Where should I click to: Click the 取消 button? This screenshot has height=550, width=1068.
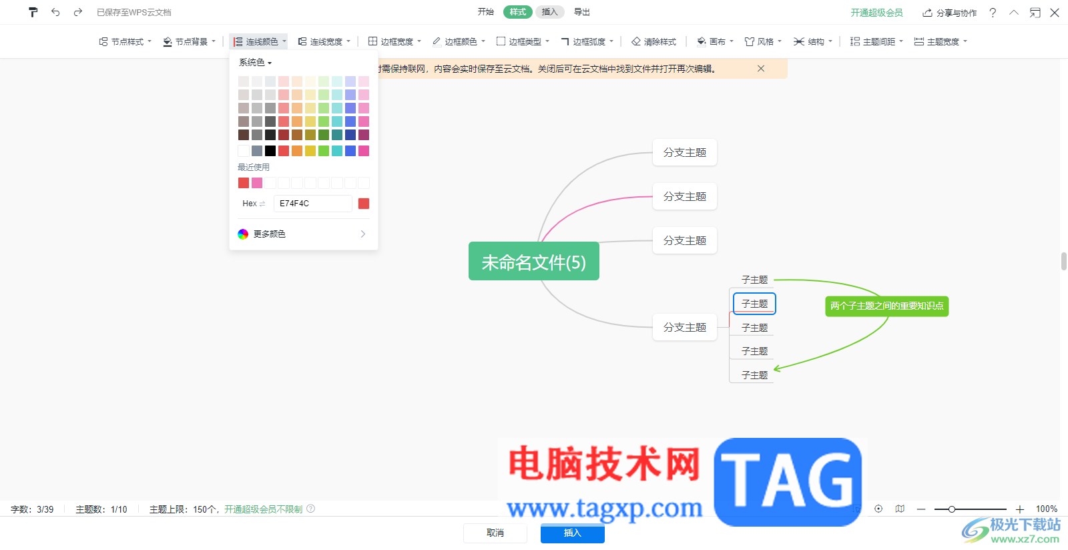click(x=495, y=533)
